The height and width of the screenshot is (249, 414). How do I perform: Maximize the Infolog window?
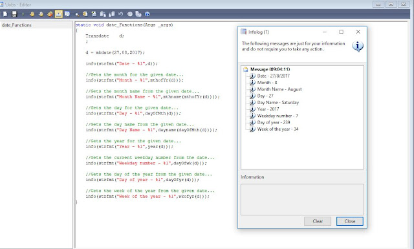(341, 32)
